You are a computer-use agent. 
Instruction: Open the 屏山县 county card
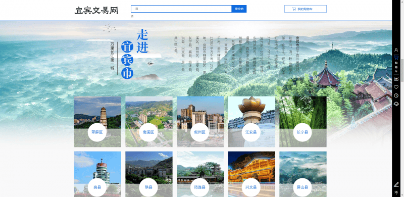[302, 174]
